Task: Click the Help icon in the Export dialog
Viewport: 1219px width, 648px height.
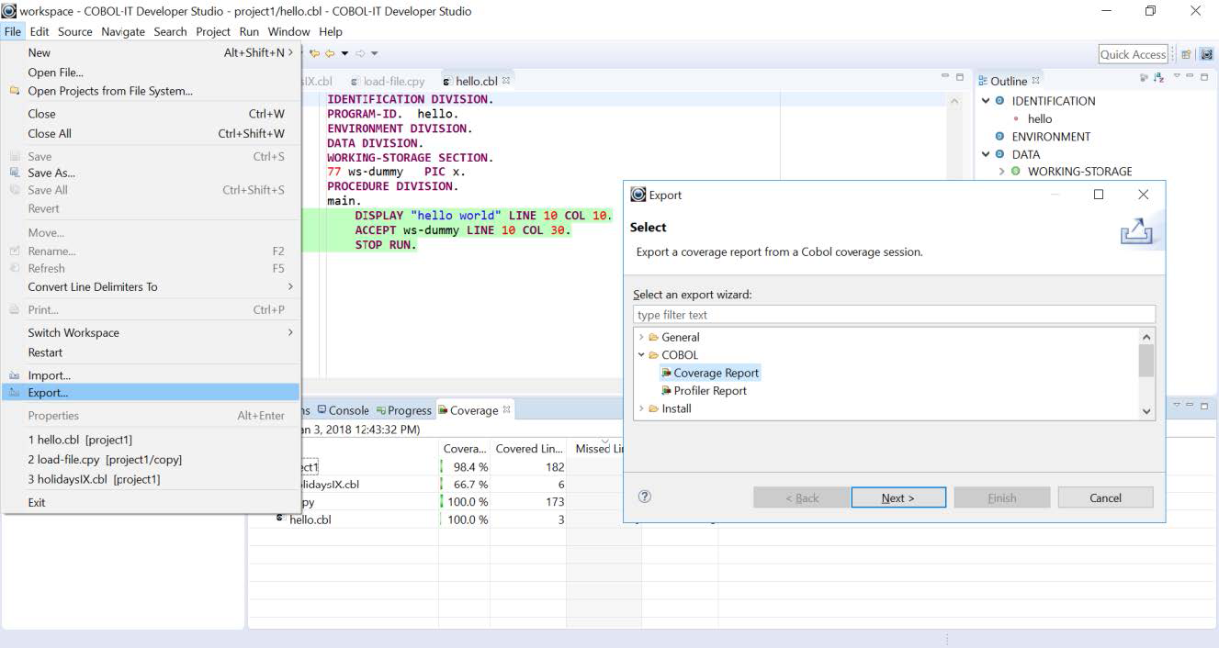Action: (x=644, y=496)
